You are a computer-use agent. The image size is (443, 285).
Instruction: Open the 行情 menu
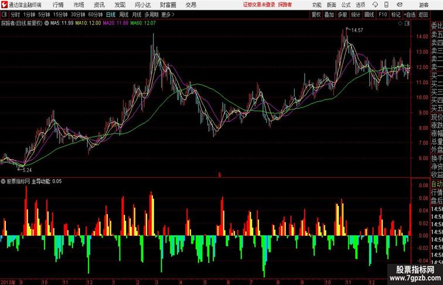tap(58, 5)
